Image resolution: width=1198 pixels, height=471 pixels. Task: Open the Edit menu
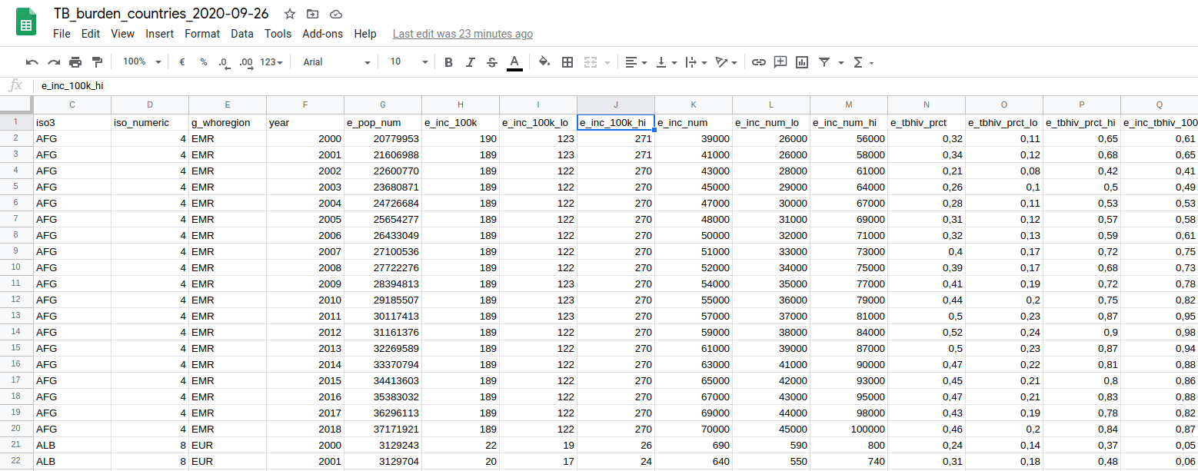coord(91,34)
